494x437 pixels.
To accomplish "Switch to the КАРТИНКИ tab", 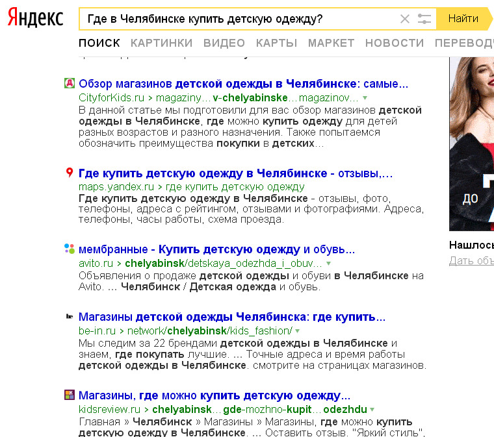I will tap(162, 43).
